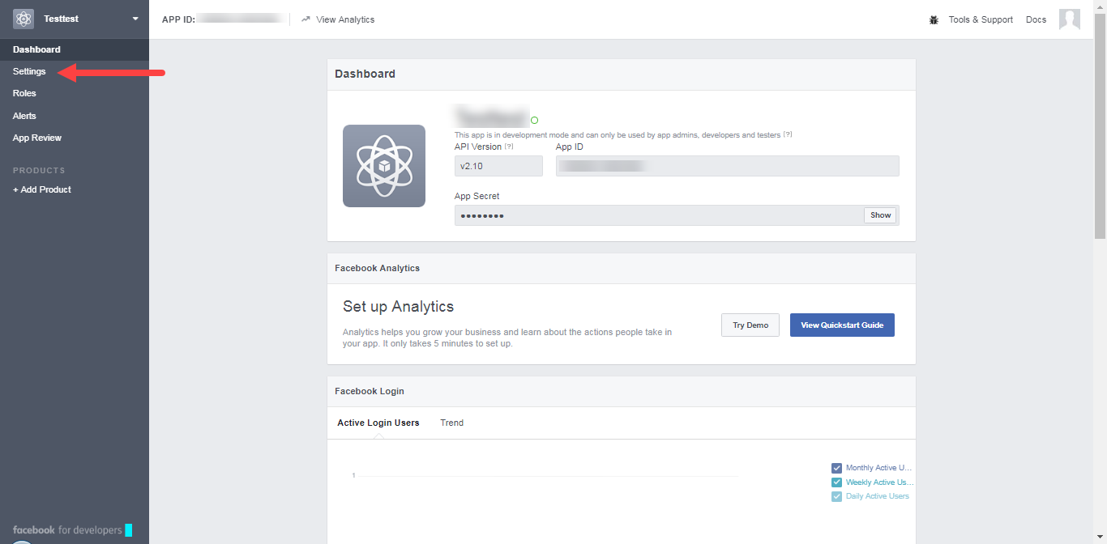The height and width of the screenshot is (544, 1107).
Task: Toggle the Daily Active Users checkbox
Action: [837, 496]
